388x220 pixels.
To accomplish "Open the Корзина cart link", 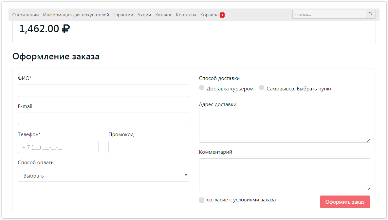I will coord(209,15).
